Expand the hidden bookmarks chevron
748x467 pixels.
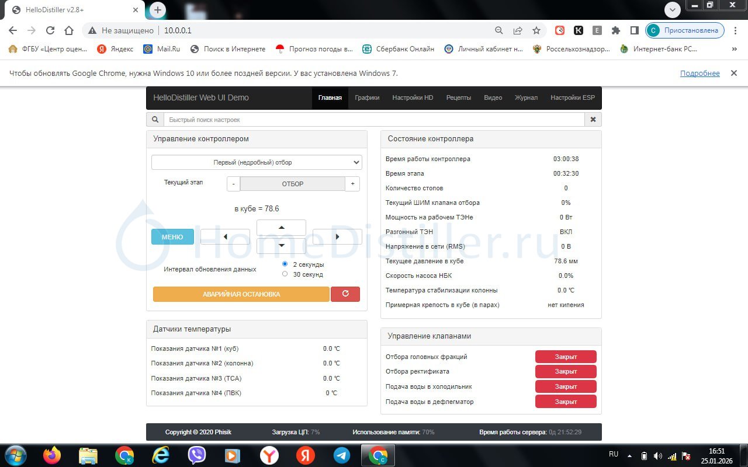pyautogui.click(x=734, y=49)
